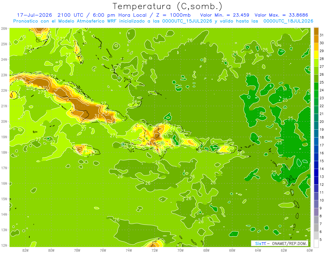Click the "12N" latitude axis label
This screenshot has height=254, width=329.
[x=4, y=245]
